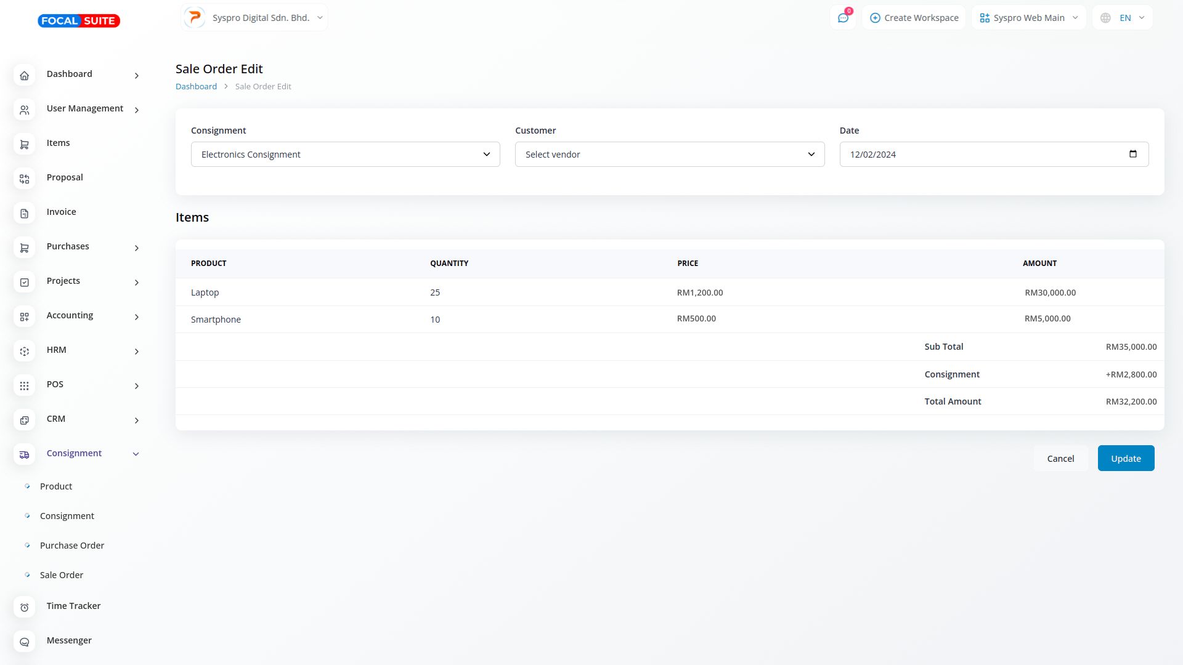
Task: Collapse the Consignment sidebar section
Action: 136,454
